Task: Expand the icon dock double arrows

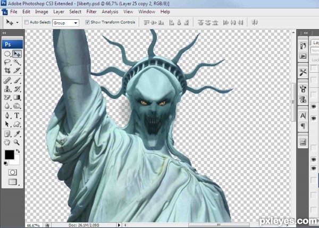Action: 306,33
